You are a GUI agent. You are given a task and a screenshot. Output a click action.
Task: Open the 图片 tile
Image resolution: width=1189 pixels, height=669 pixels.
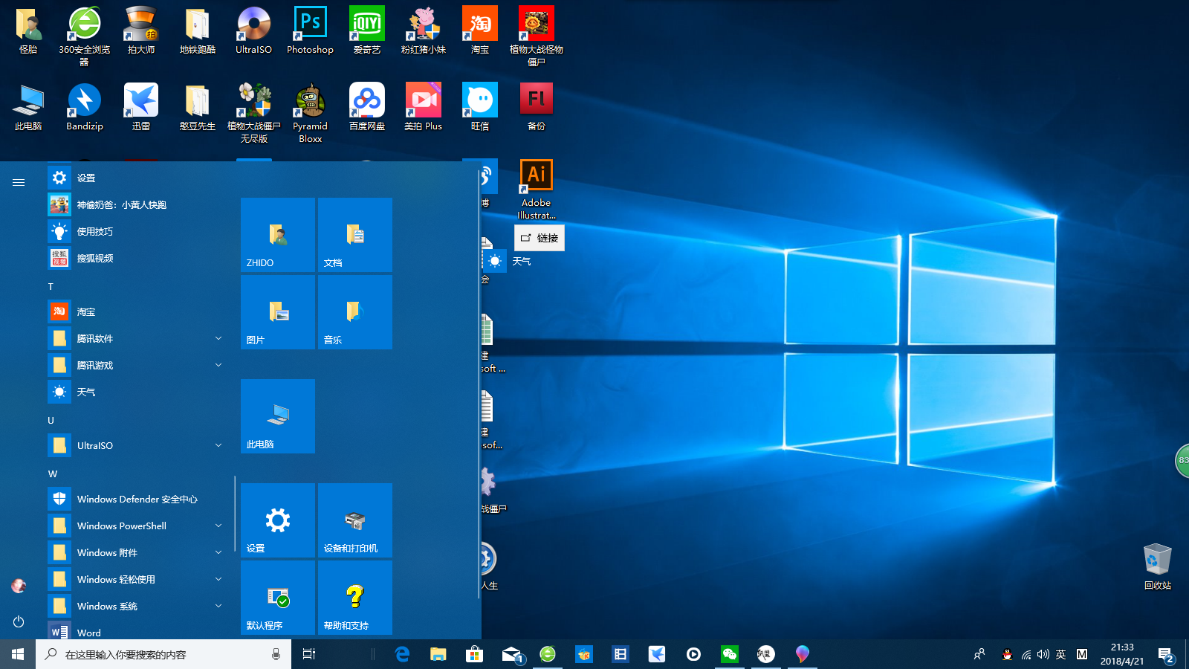pos(278,312)
